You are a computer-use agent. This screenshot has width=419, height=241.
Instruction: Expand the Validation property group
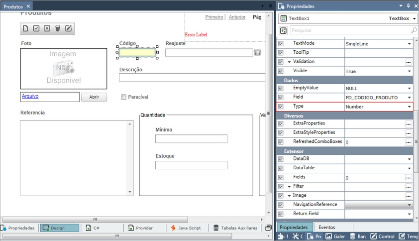point(289,62)
